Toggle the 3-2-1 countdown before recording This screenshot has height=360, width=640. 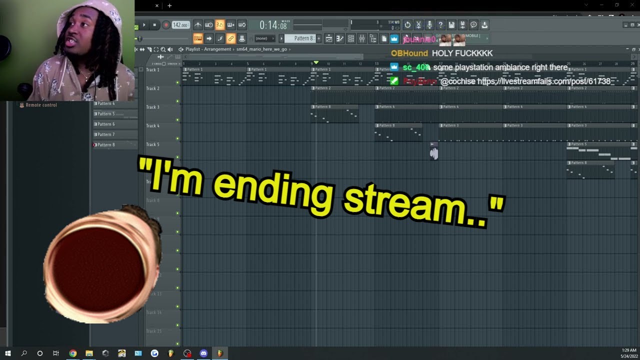[x=220, y=25]
